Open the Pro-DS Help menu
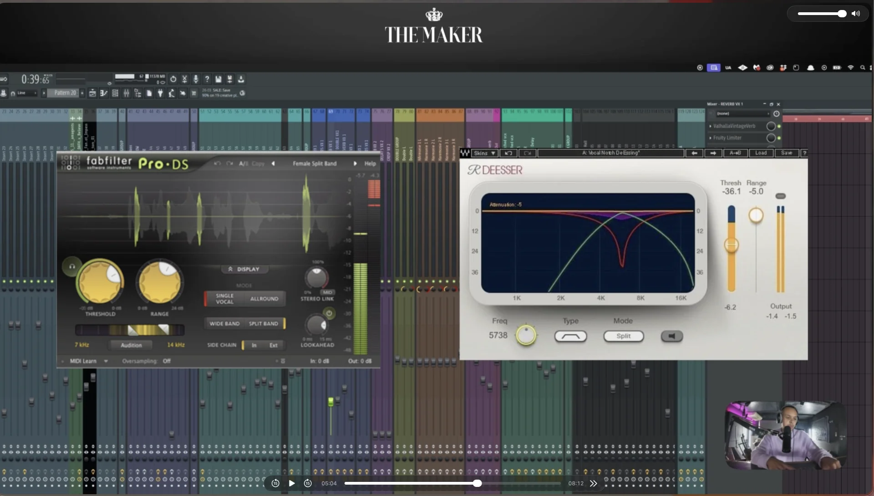This screenshot has height=496, width=874. 370,164
